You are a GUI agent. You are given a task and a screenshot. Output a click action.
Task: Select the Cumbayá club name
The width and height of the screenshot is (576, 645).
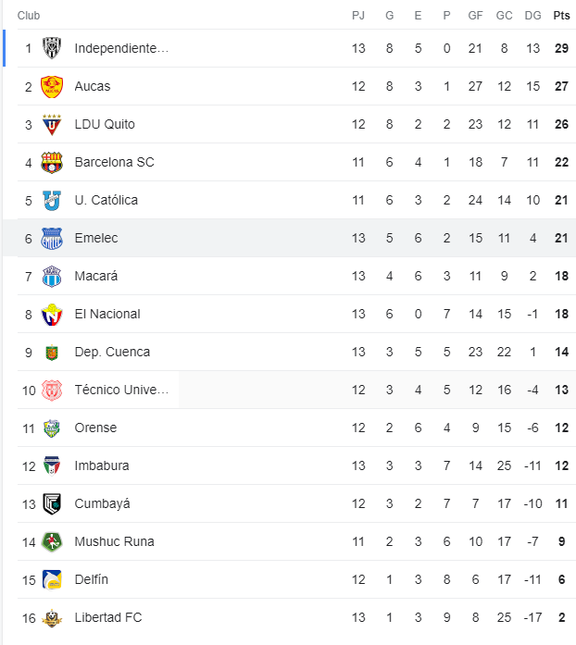click(x=102, y=503)
